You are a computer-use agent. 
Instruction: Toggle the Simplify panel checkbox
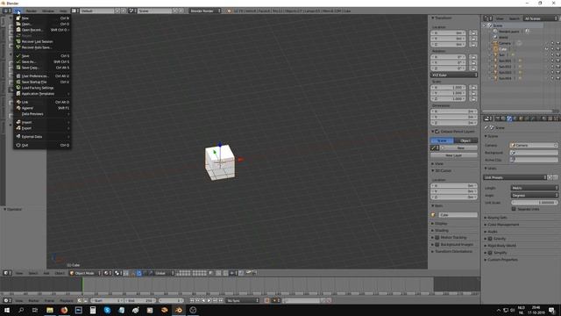(x=490, y=253)
